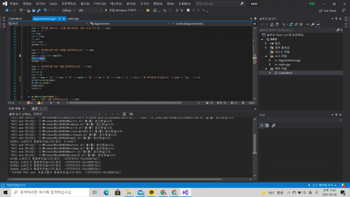The height and width of the screenshot is (197, 350).
Task: Expand the 참조 references node
Action: (x=266, y=43)
